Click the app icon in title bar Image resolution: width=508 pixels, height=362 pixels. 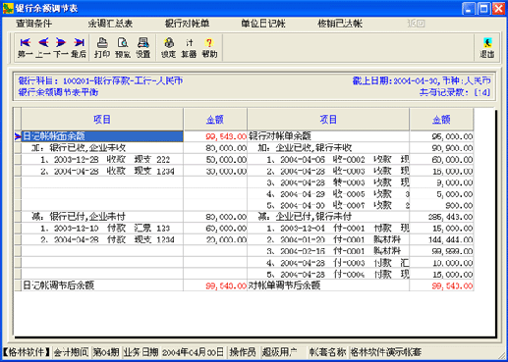8,8
